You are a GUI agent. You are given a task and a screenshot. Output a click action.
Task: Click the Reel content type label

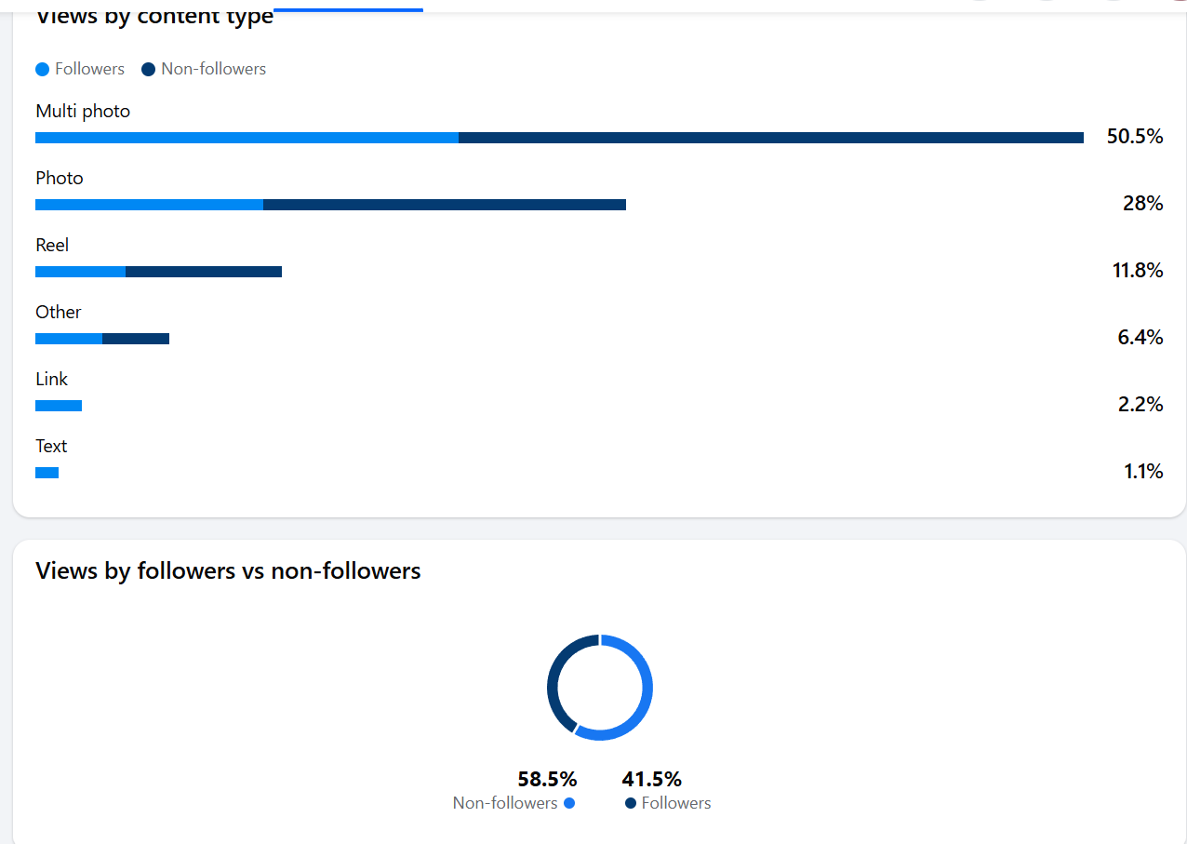tap(52, 245)
